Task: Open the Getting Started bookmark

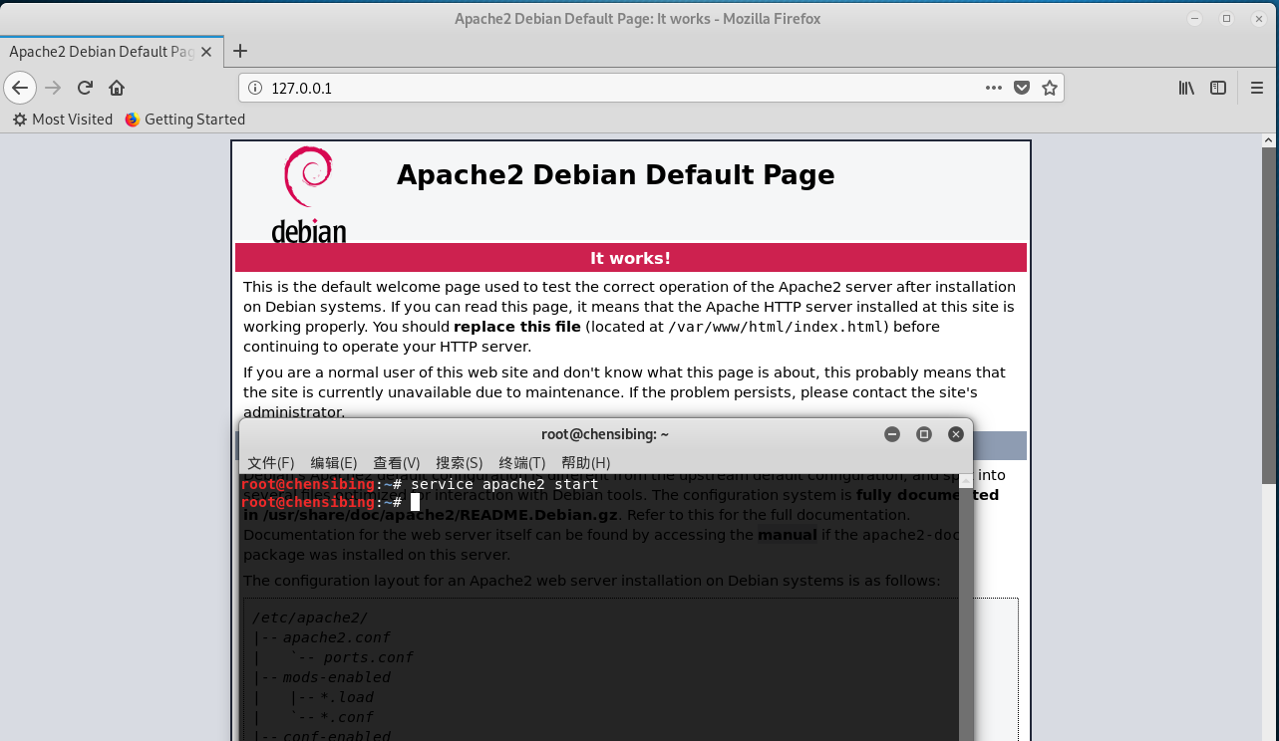Action: click(x=184, y=120)
